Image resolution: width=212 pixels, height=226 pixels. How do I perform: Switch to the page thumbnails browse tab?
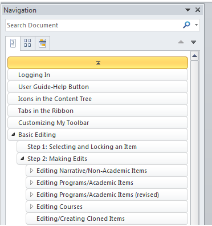point(27,43)
